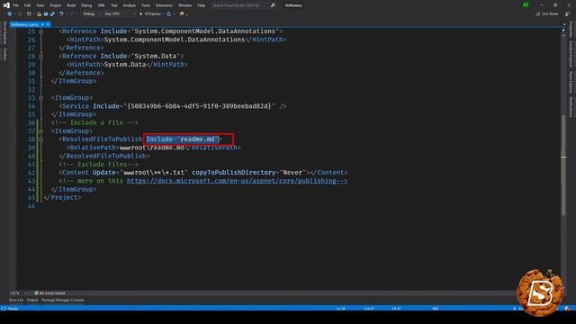The height and width of the screenshot is (324, 576).
Task: Click the Save All icon
Action: click(52, 14)
